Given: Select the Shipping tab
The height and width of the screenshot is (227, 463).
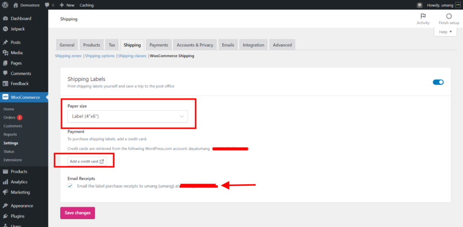Looking at the screenshot, I should [x=132, y=45].
